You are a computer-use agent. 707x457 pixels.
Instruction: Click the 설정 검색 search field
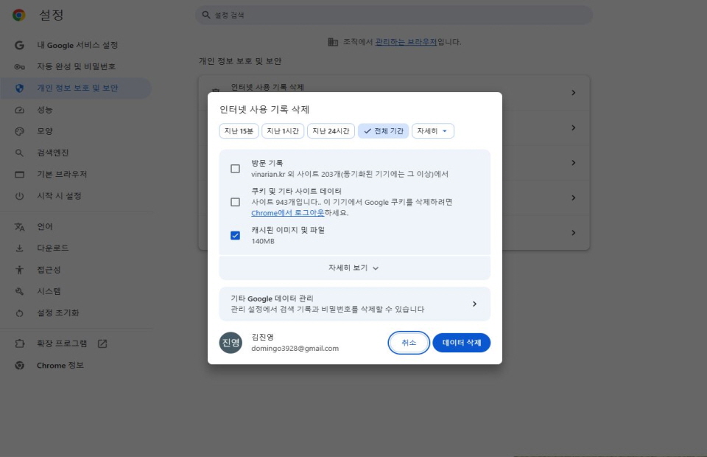point(394,15)
